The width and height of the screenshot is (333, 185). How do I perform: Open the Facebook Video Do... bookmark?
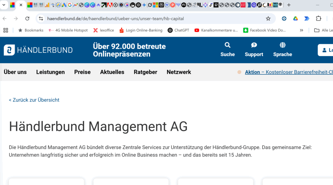(264, 30)
